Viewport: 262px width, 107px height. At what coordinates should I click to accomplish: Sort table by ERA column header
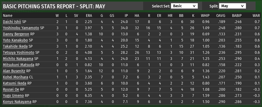click(89, 16)
